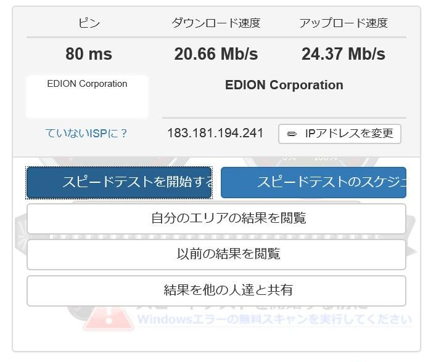Click the IPアドレスを変更 button label

coord(348,134)
